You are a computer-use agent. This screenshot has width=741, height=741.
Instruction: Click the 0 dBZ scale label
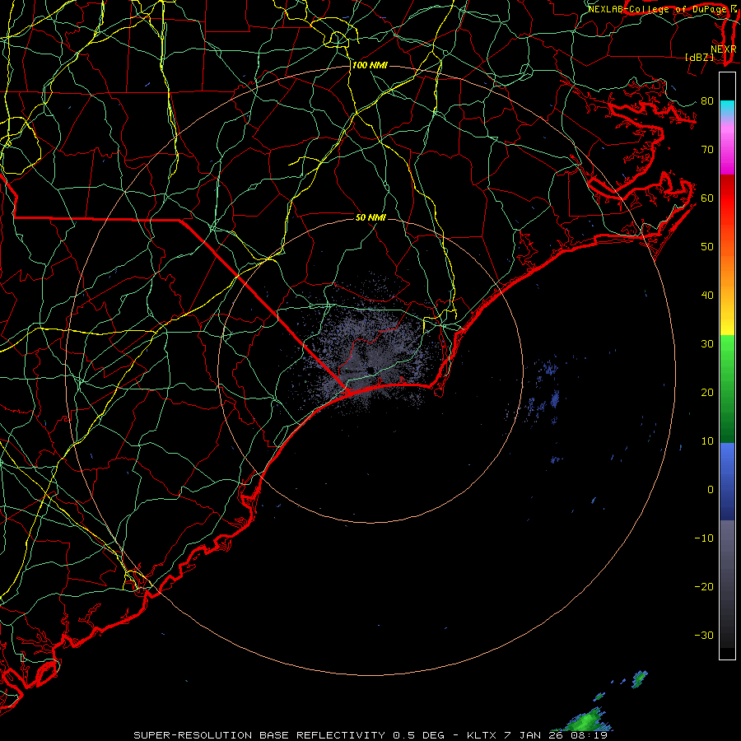[711, 490]
